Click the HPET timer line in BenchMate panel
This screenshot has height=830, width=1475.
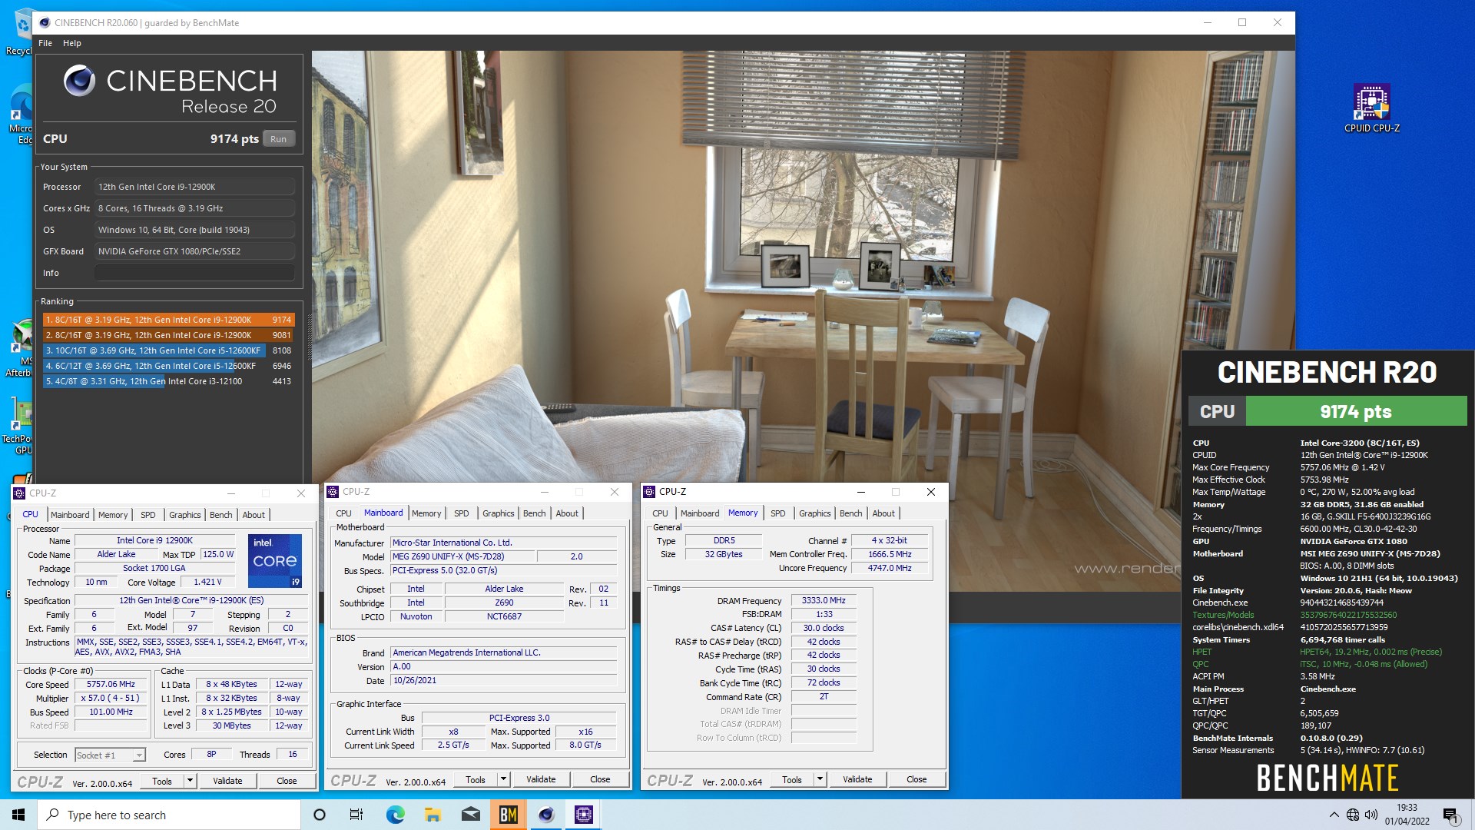[x=1318, y=652]
